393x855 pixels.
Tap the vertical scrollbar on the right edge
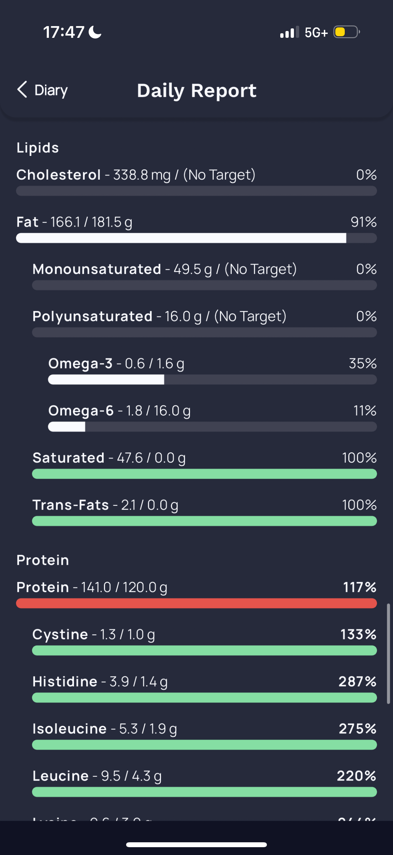[x=388, y=653]
